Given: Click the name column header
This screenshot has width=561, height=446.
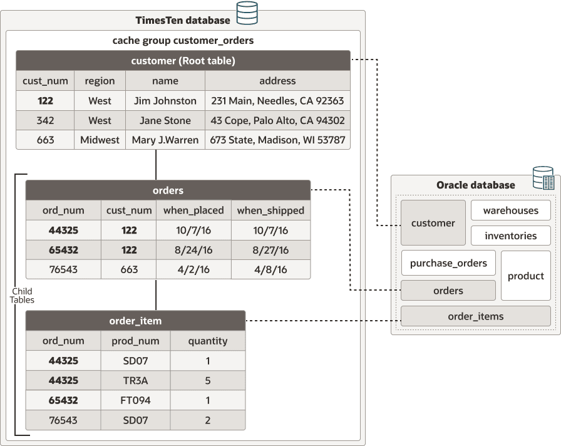Looking at the screenshot, I should 165,81.
